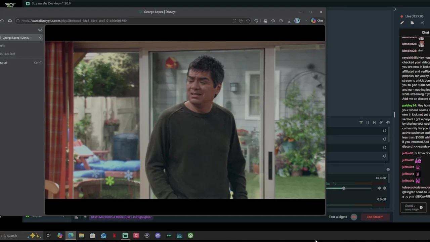The width and height of the screenshot is (430, 242).
Task: Unpin the vertical tabs pane
Action: click(40, 30)
